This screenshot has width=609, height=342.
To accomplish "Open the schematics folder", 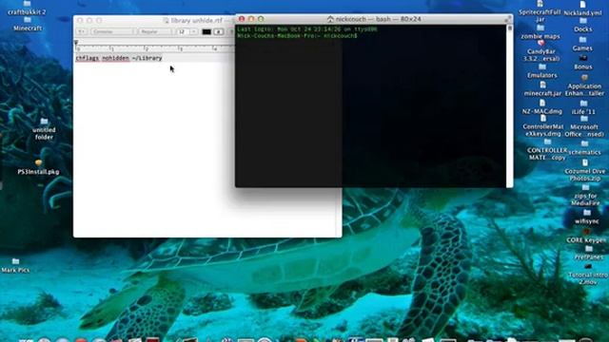I will (x=584, y=148).
